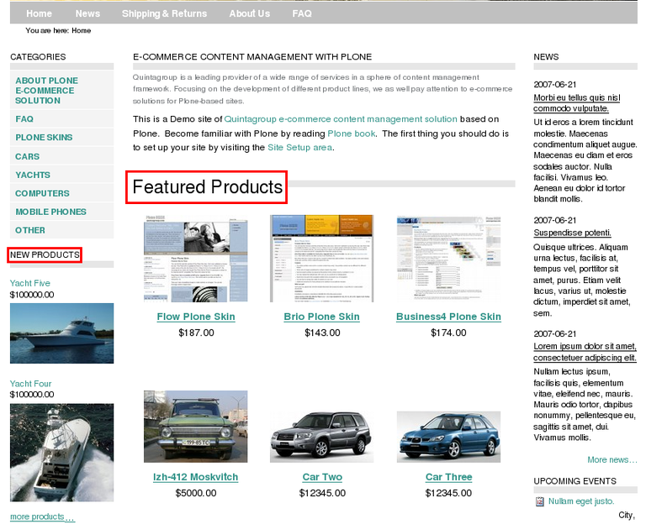Open Quintagroup e-commerce content management solution link
The height and width of the screenshot is (524, 646).
click(x=341, y=119)
